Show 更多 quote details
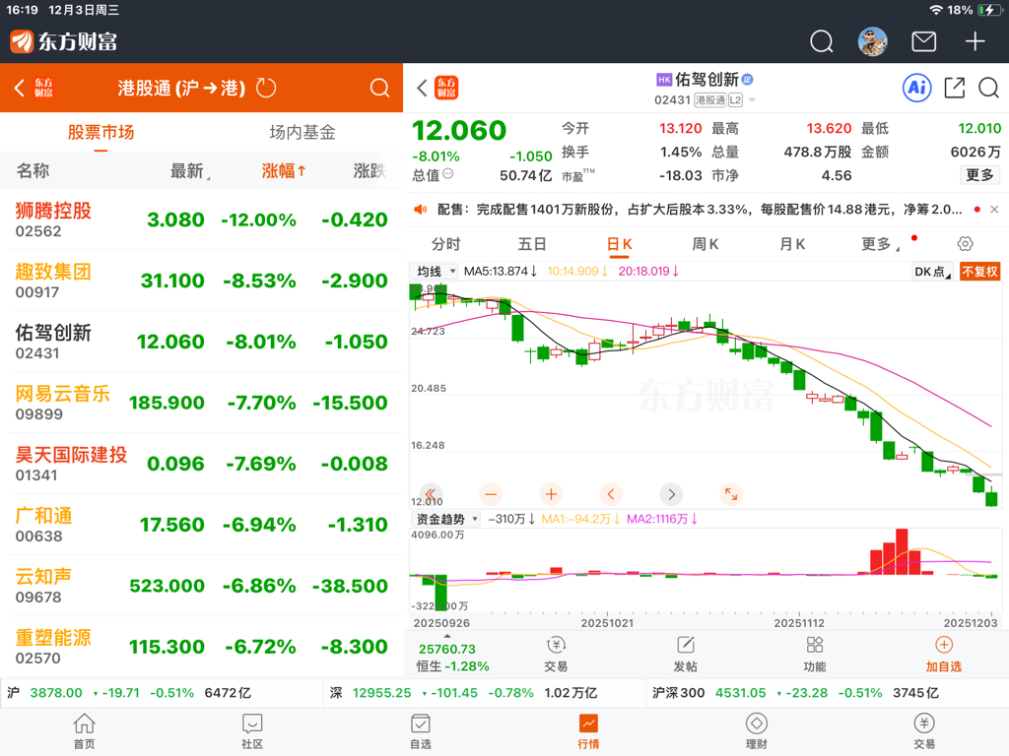 [x=980, y=175]
